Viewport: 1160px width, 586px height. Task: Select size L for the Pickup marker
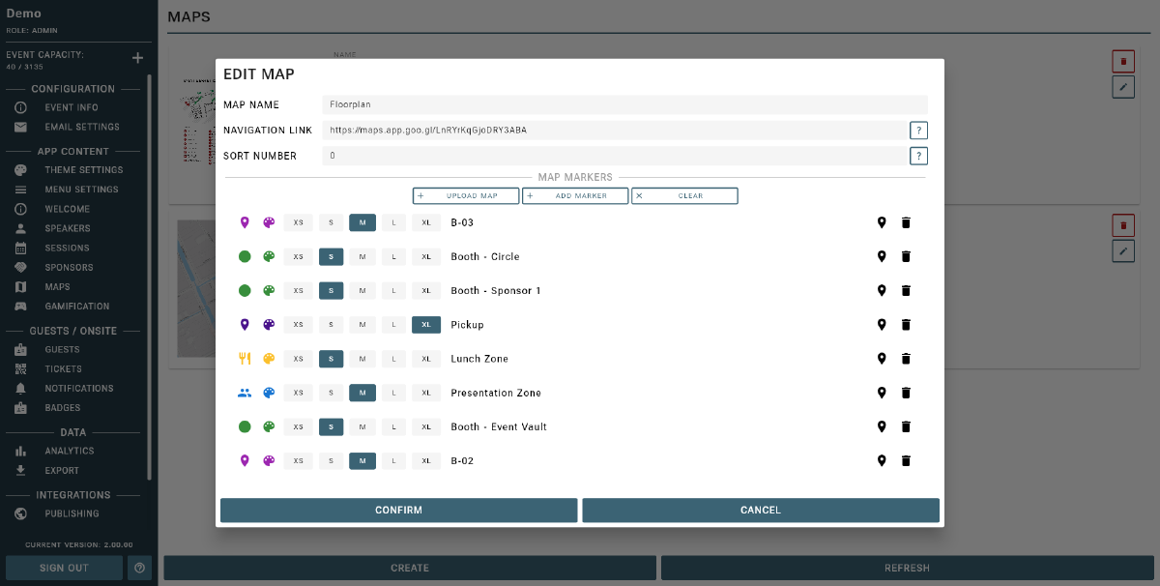[x=394, y=324]
